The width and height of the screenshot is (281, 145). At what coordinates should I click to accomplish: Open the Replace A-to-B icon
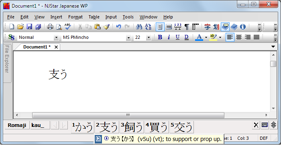[148, 27]
